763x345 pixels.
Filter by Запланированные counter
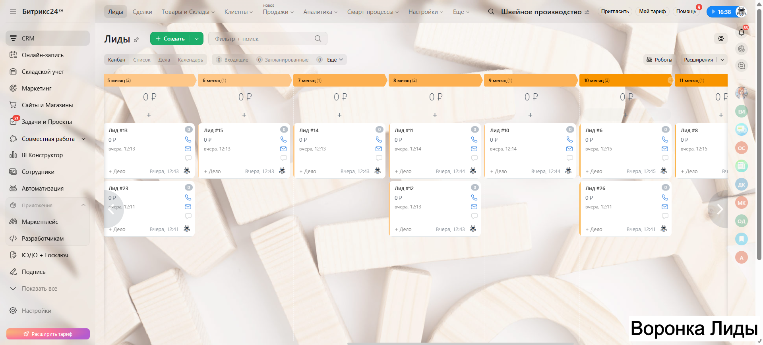click(x=283, y=60)
